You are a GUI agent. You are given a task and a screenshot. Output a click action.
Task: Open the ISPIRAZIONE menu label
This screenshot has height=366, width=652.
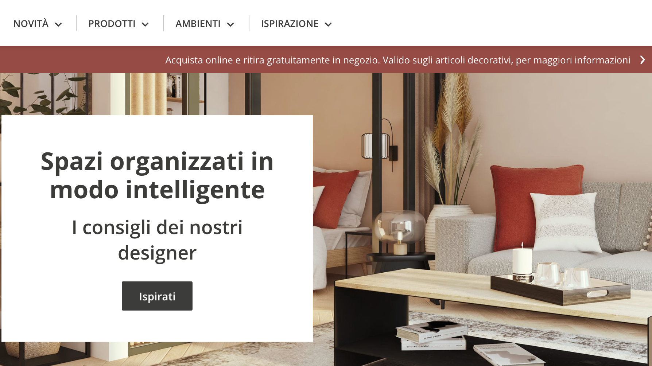[290, 24]
